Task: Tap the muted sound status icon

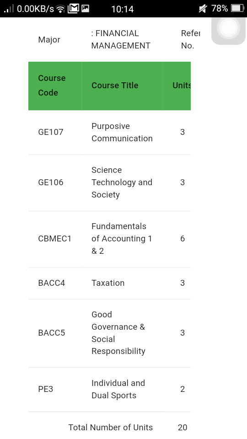Action: pos(203,9)
